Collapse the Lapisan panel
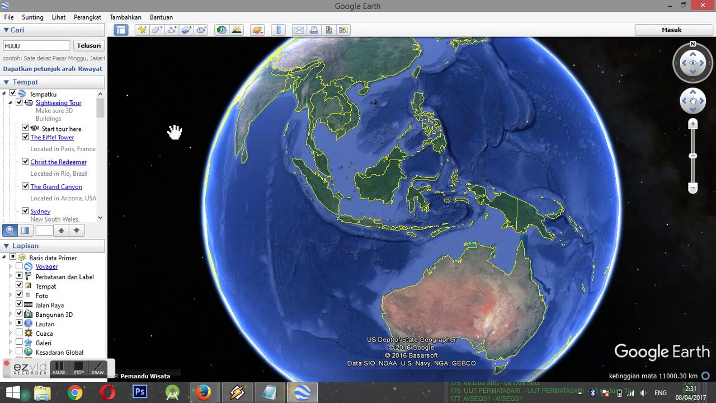The height and width of the screenshot is (403, 716). 6,246
